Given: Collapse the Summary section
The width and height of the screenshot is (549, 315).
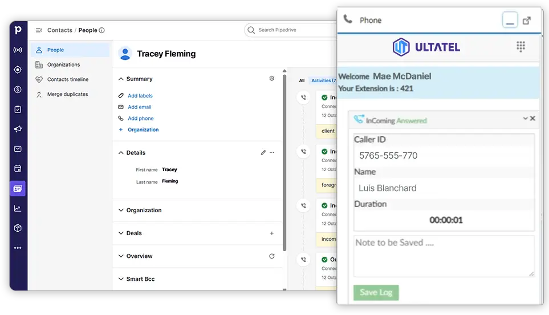Looking at the screenshot, I should click(121, 79).
